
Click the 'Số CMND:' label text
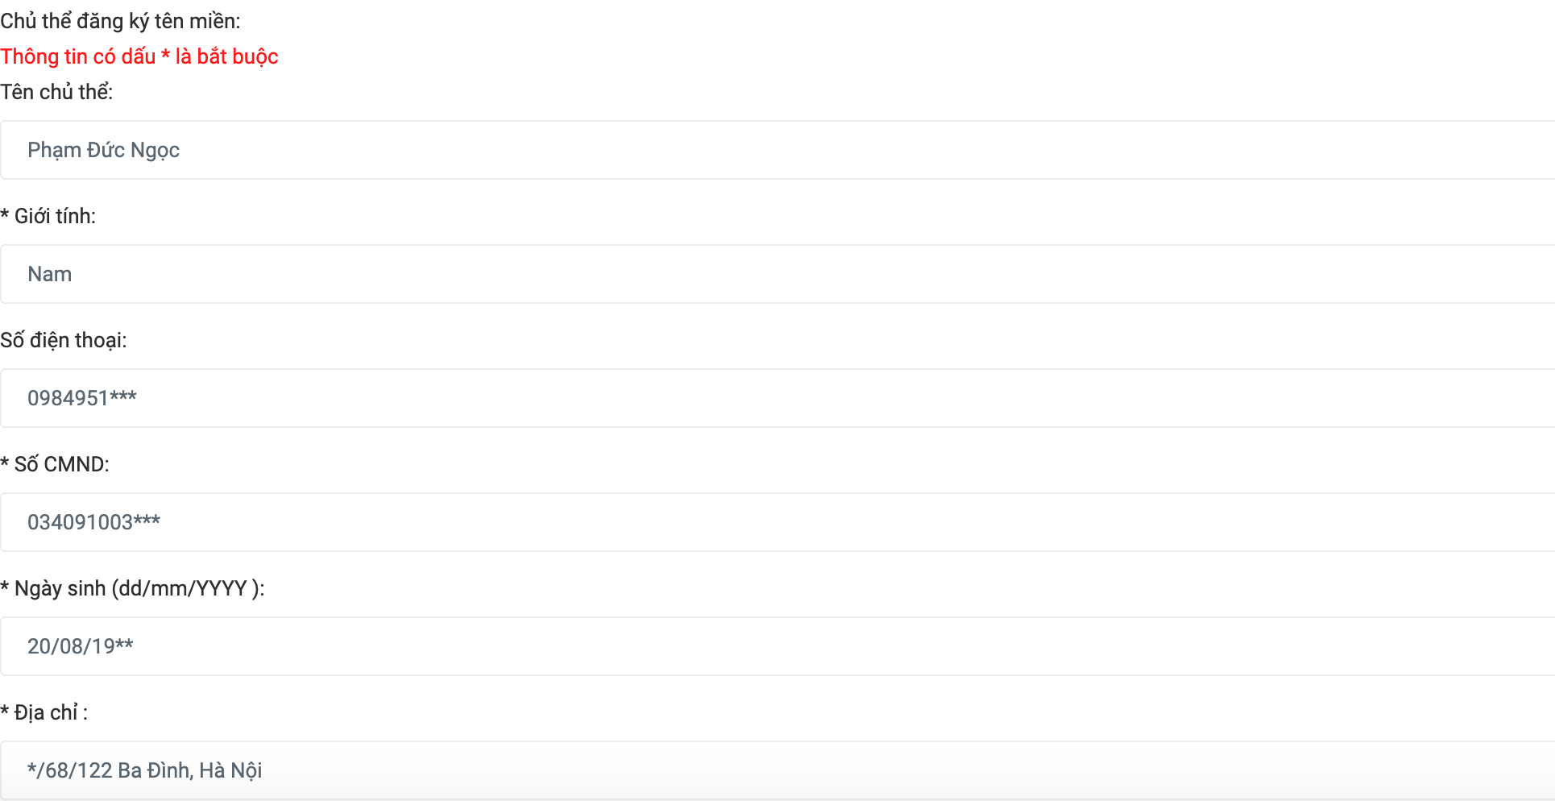click(62, 464)
